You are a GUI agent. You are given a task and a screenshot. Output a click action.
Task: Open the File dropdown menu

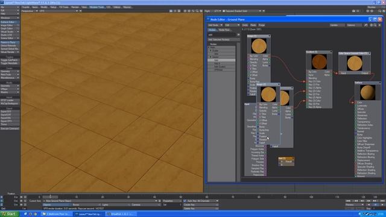[x=10, y=7]
